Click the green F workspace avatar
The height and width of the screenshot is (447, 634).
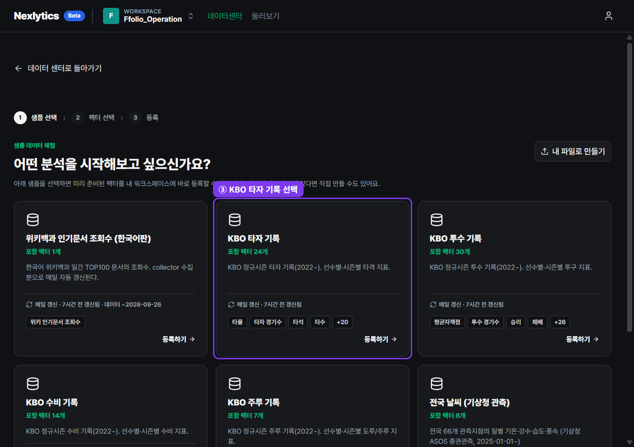pyautogui.click(x=111, y=16)
